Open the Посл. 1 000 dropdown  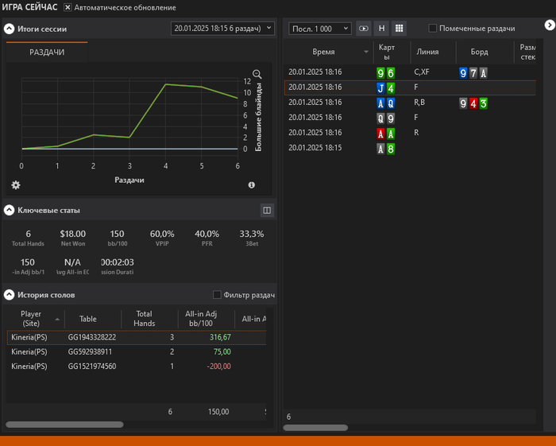(321, 29)
